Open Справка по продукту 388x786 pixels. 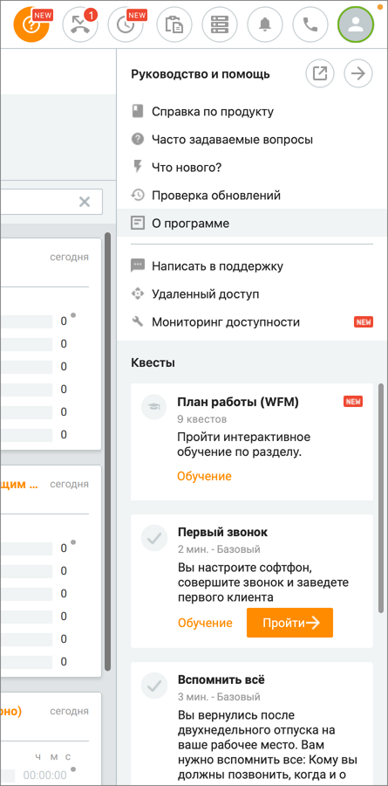(x=213, y=111)
